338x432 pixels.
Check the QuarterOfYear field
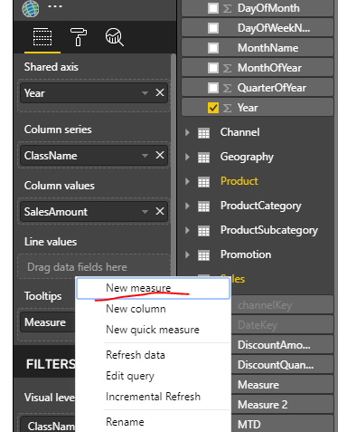[213, 88]
